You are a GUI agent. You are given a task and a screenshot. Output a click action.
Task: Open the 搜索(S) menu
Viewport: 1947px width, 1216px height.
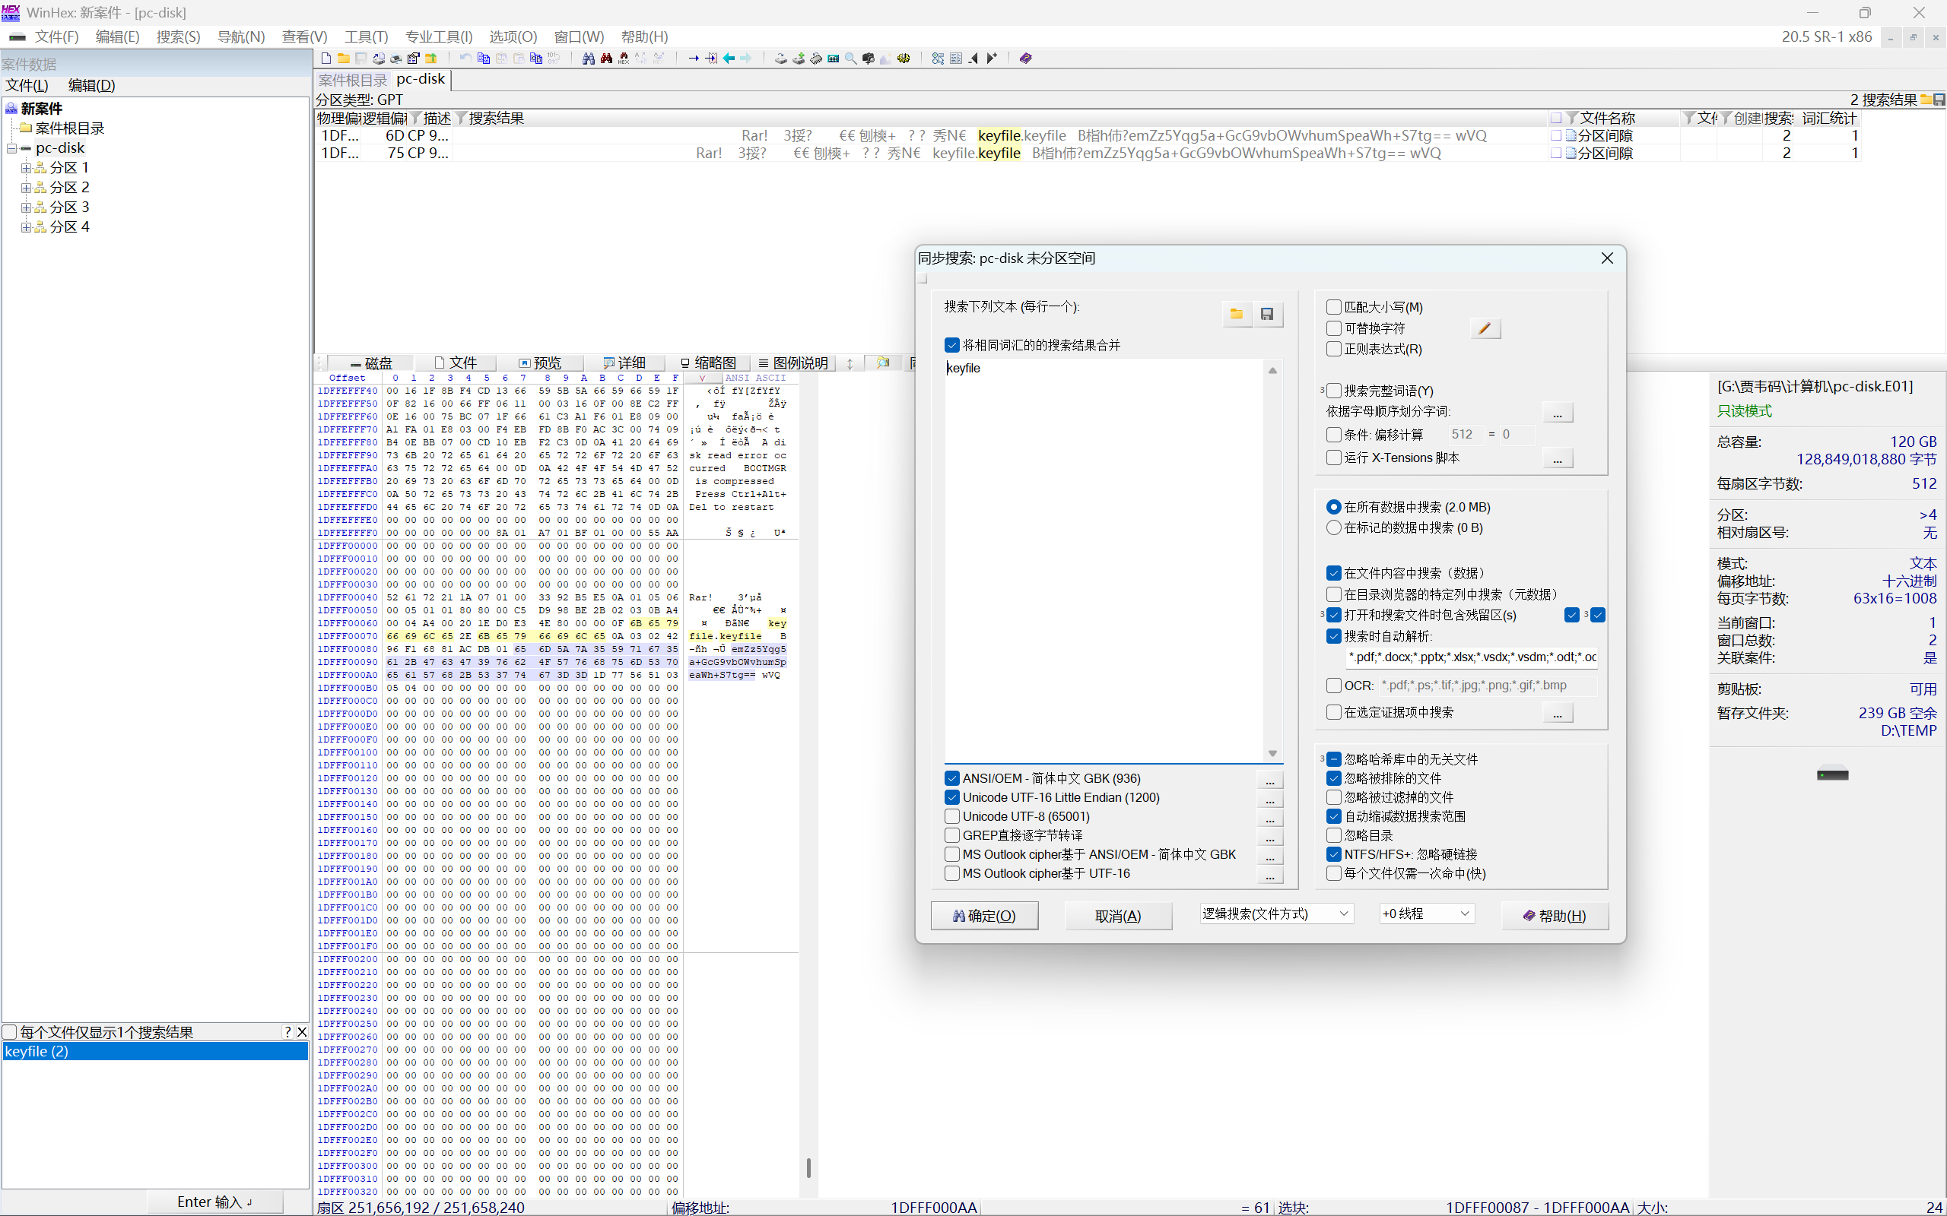[178, 37]
